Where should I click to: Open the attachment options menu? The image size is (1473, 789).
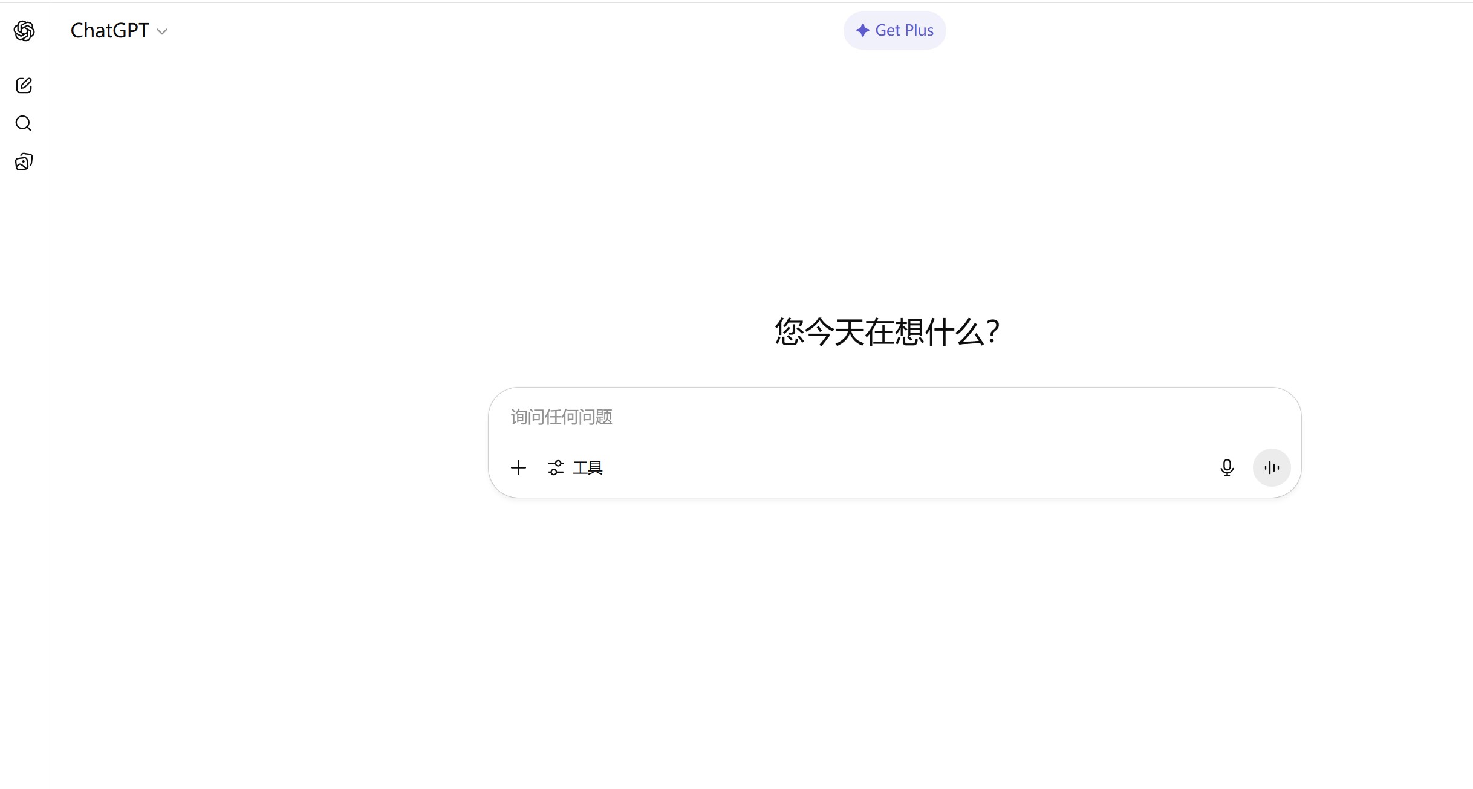point(518,467)
